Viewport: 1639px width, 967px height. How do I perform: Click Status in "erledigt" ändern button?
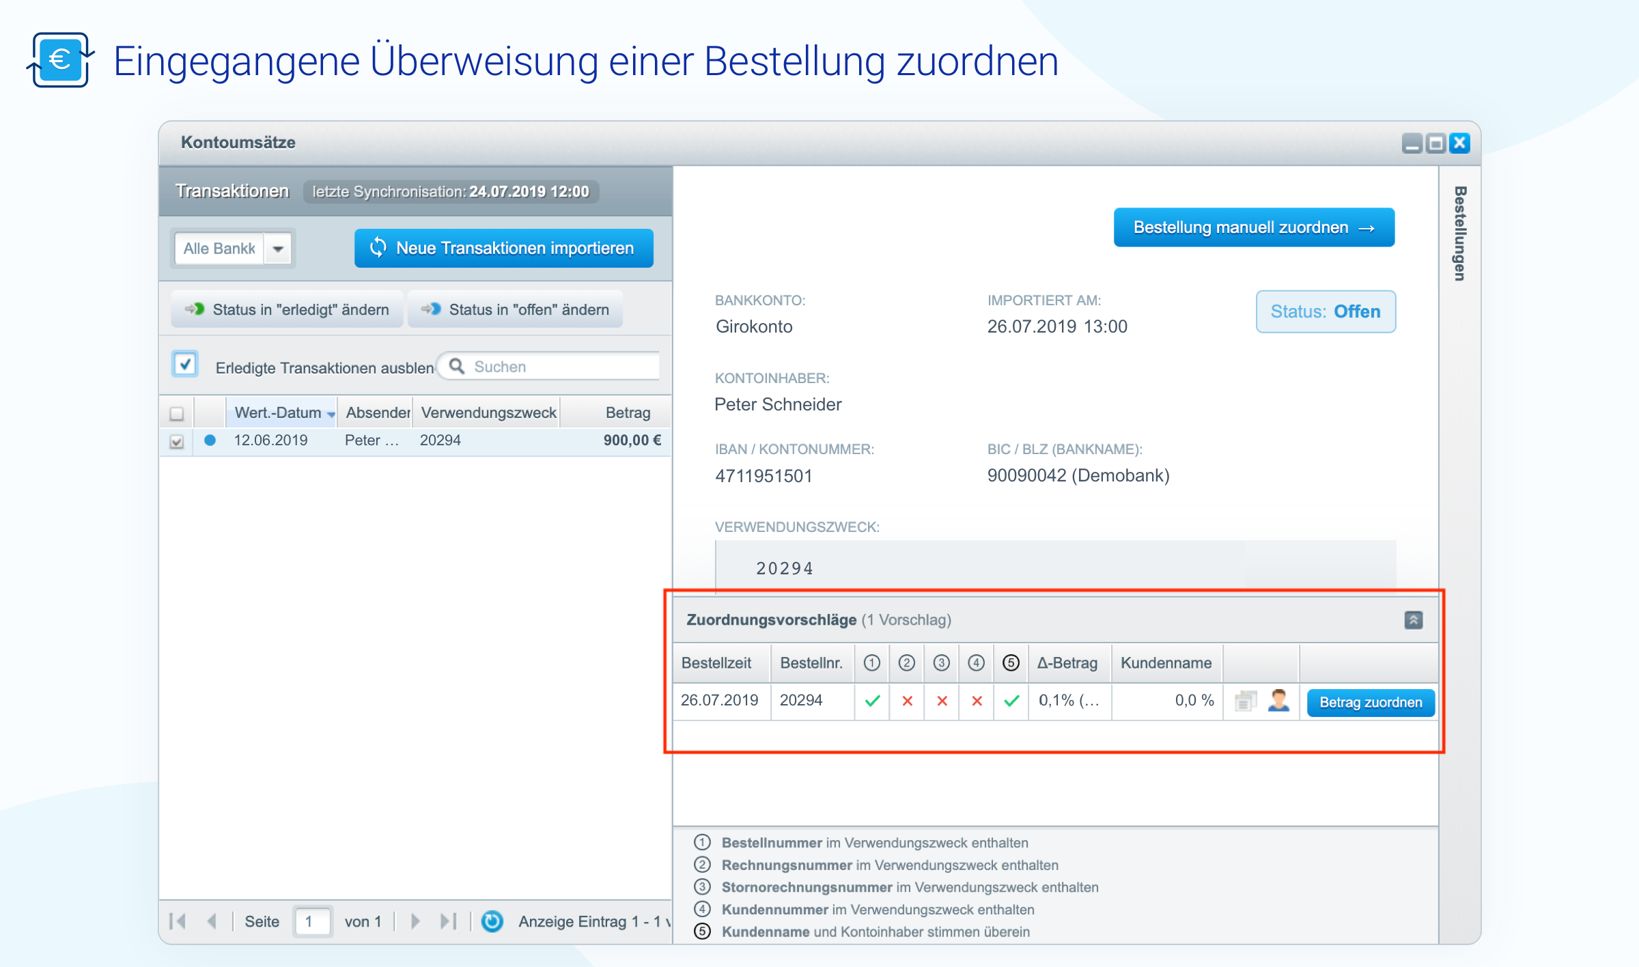[x=287, y=309]
